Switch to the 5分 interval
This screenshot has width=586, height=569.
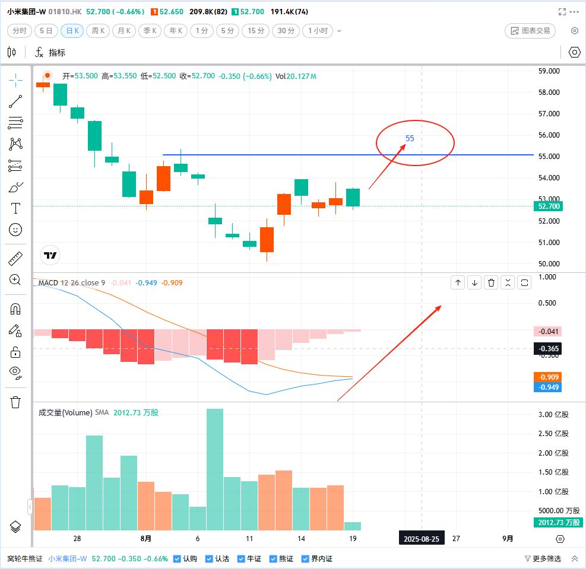[x=227, y=31]
